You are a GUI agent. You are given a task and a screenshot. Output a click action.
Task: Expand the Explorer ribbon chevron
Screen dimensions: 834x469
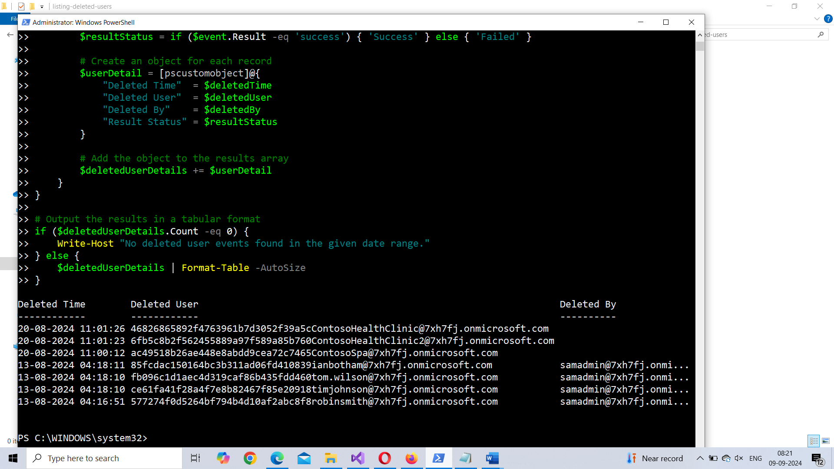(817, 19)
